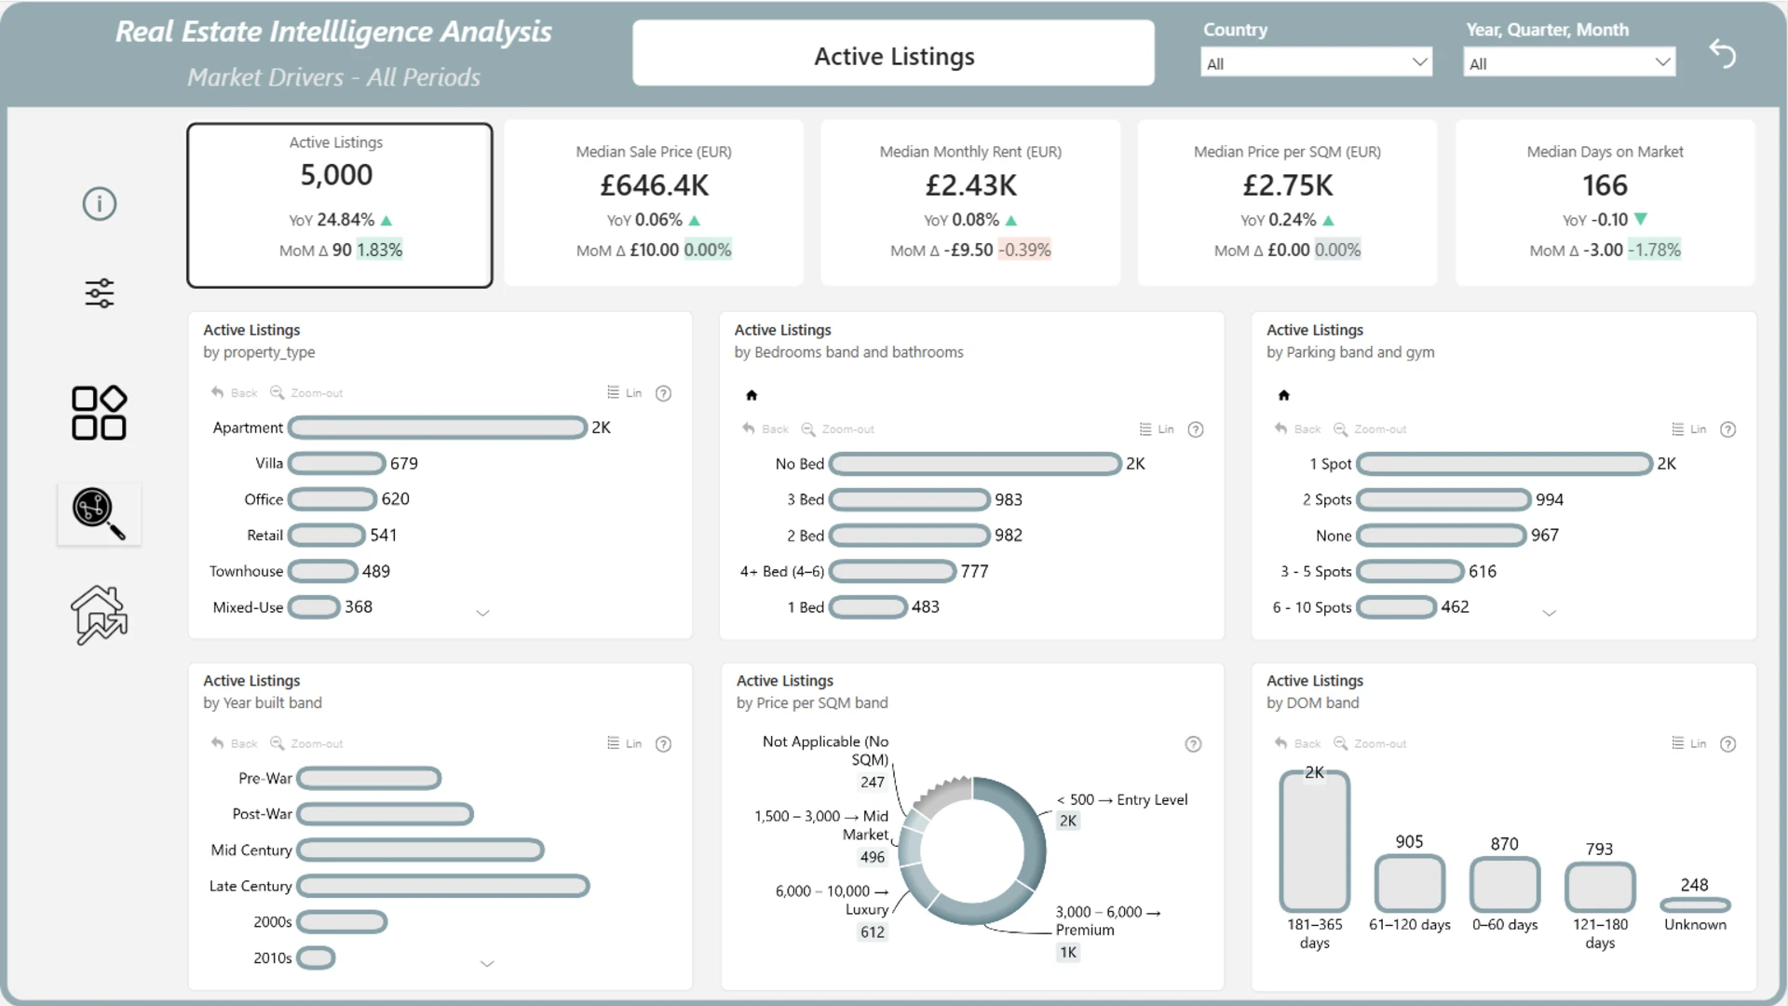Open the dashboard shapes grid icon
Screen dimensions: 1788x1006
[x=99, y=413]
